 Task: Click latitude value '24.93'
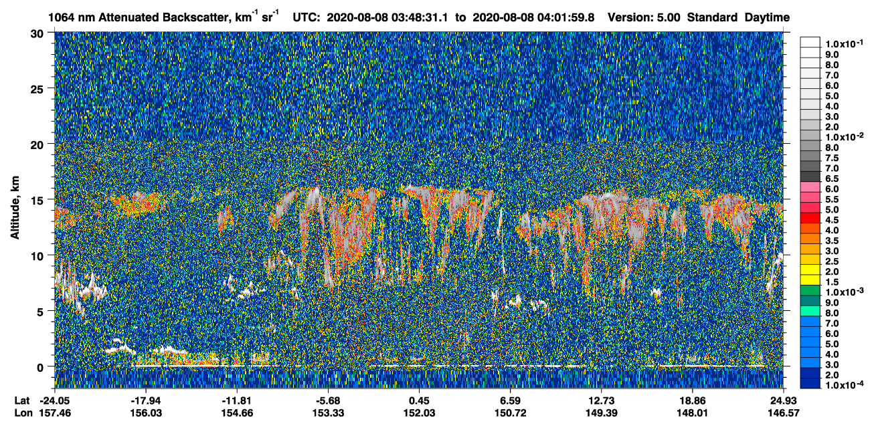(x=784, y=401)
